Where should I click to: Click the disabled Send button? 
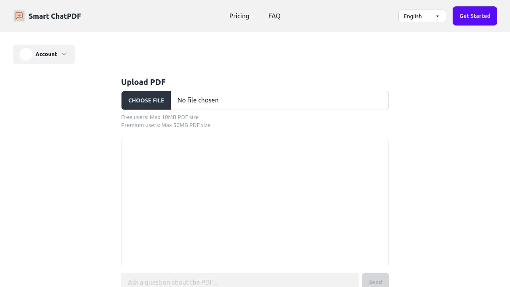click(375, 282)
